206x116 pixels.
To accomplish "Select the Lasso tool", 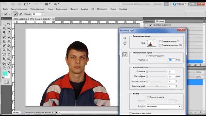I will pos(4,28).
